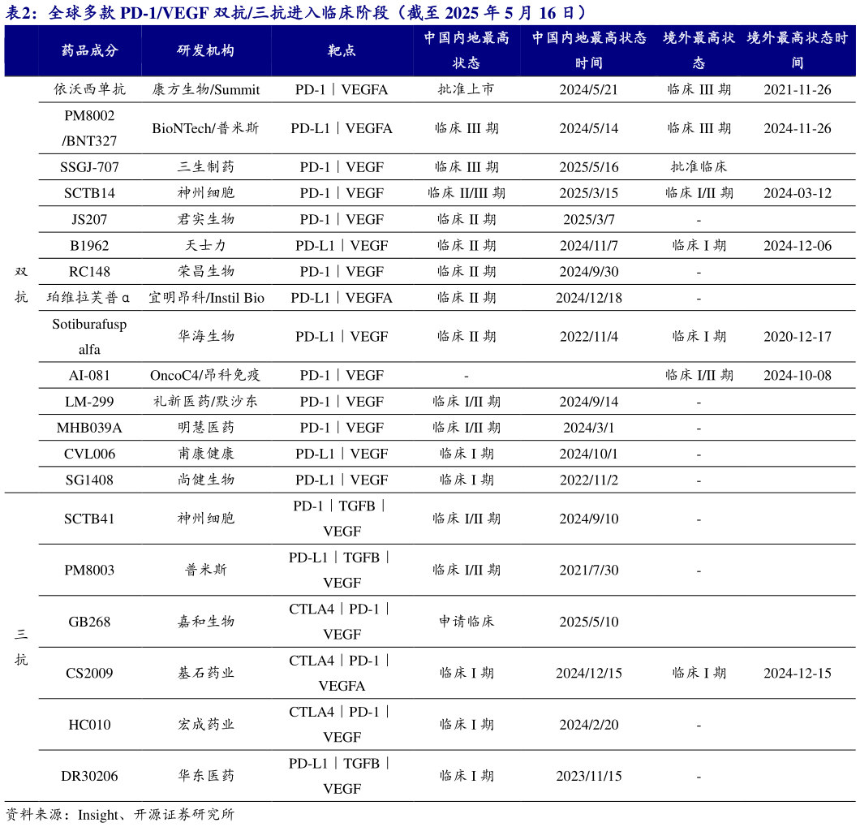Viewport: 860px width, 827px height.
Task: Select 三生制药 in the developer column
Action: [207, 167]
